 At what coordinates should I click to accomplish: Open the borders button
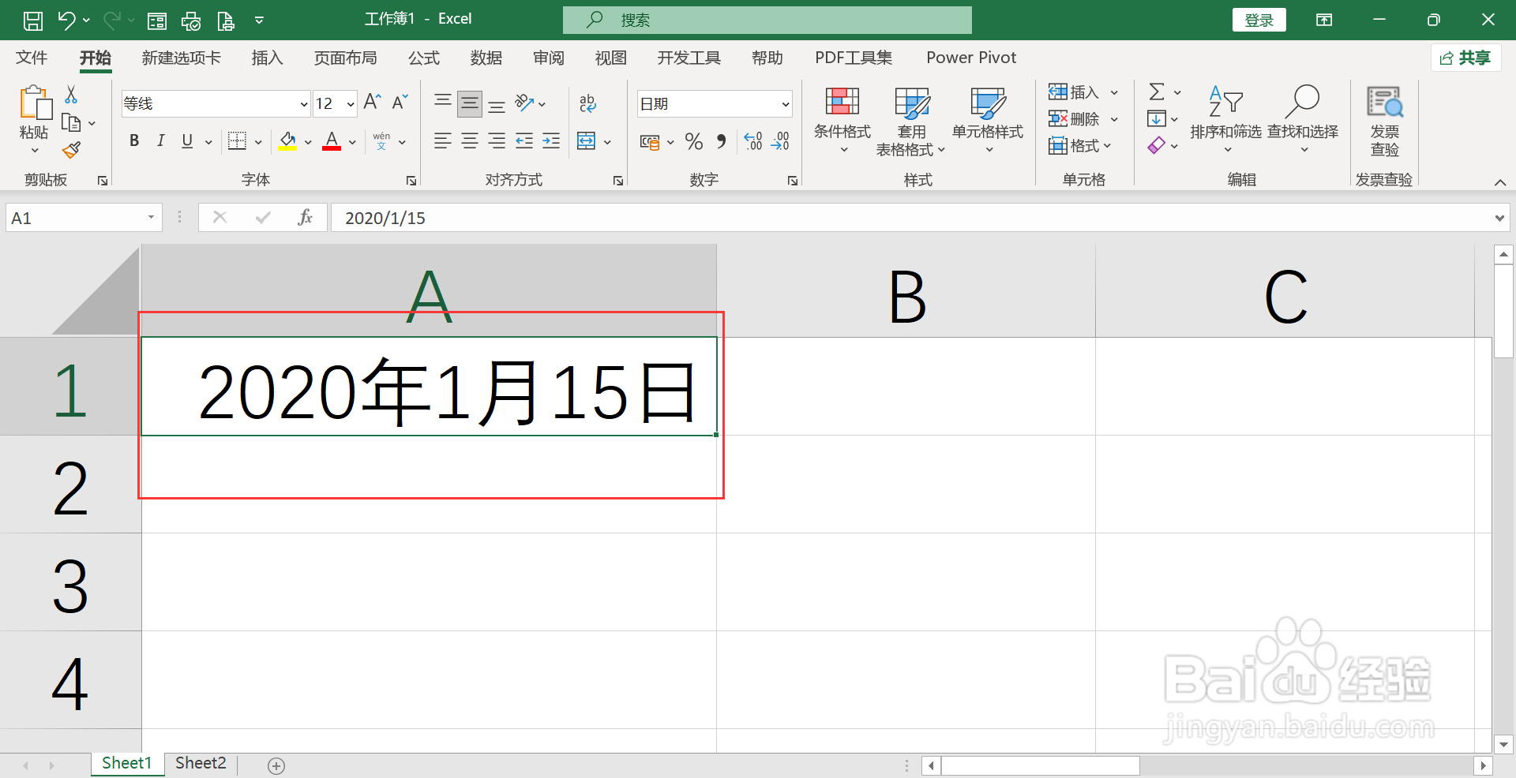(237, 141)
